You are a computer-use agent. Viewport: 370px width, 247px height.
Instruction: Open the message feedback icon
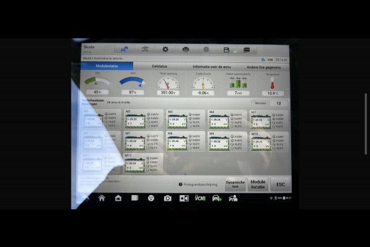(247, 49)
